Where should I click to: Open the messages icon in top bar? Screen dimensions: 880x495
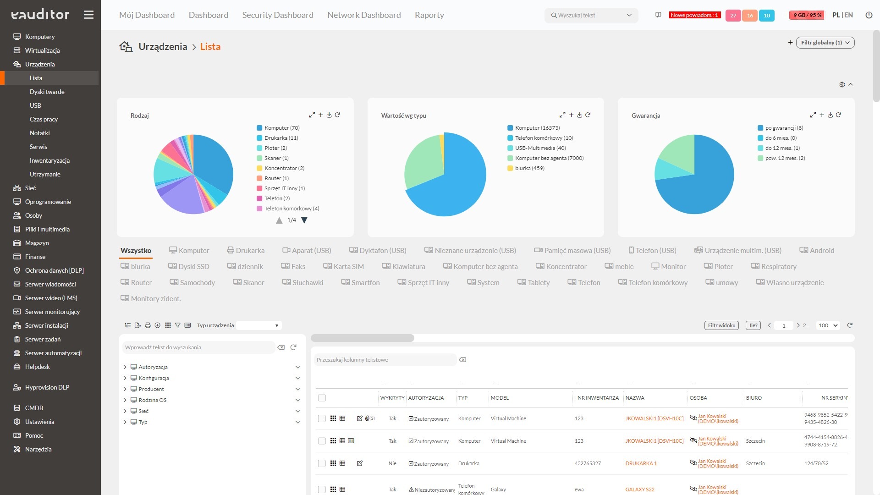point(658,15)
